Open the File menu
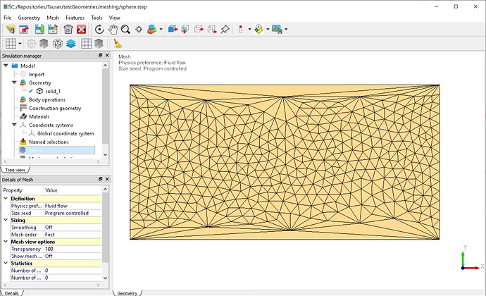Screen dimensions: 486x296 click(x=7, y=18)
